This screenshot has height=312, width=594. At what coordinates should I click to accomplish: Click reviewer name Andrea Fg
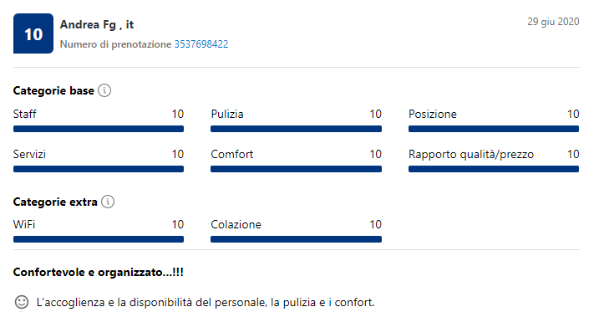[x=88, y=24]
